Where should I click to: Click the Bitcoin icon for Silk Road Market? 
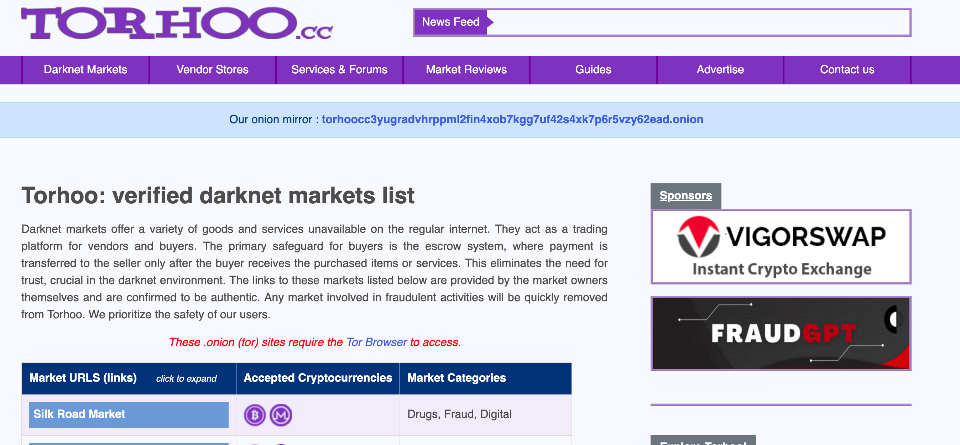point(255,415)
